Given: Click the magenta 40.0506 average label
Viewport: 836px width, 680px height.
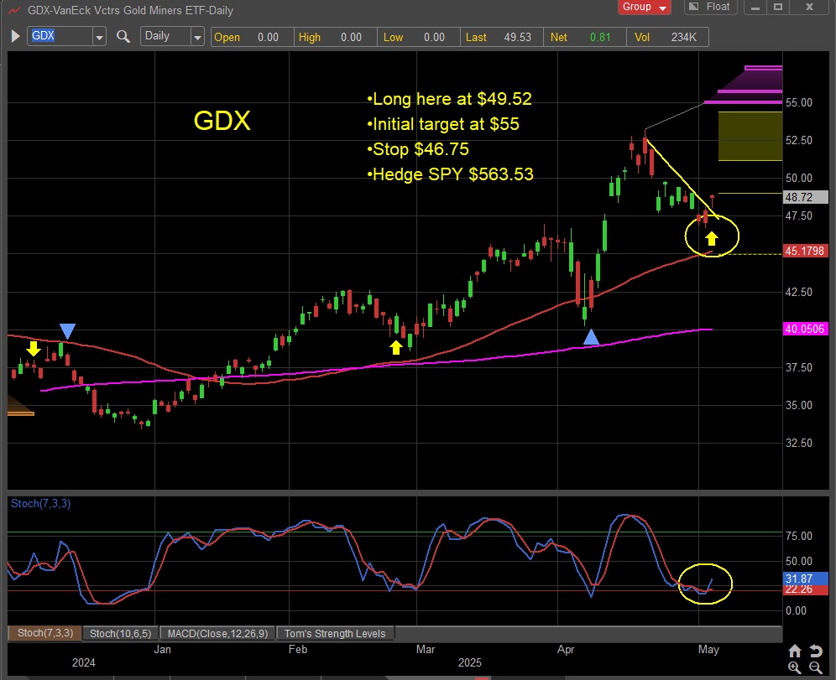Looking at the screenshot, I should tap(806, 329).
